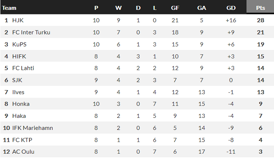Click the D draws column header
The height and width of the screenshot is (158, 274).
[x=138, y=8]
